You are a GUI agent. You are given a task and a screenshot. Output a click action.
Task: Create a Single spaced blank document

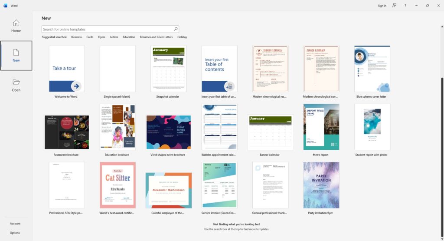[x=118, y=69]
